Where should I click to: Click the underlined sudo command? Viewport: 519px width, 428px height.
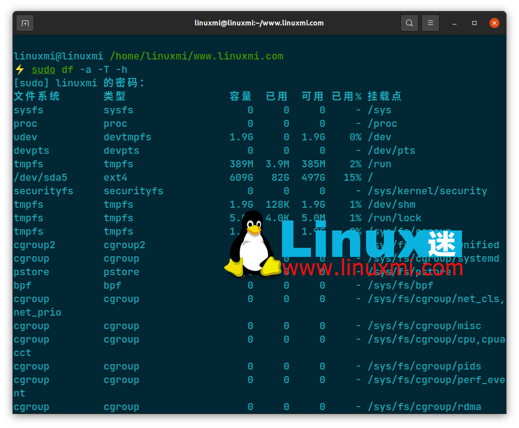coord(43,69)
